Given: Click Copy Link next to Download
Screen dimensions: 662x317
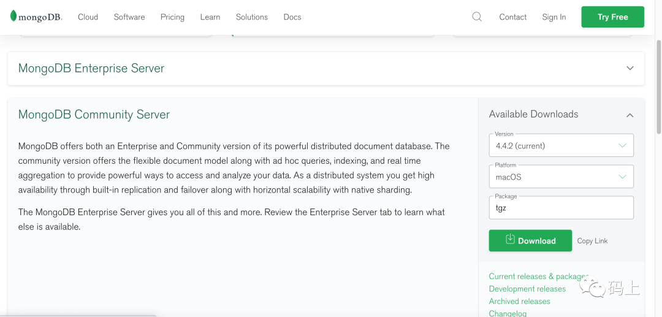Looking at the screenshot, I should pyautogui.click(x=592, y=241).
